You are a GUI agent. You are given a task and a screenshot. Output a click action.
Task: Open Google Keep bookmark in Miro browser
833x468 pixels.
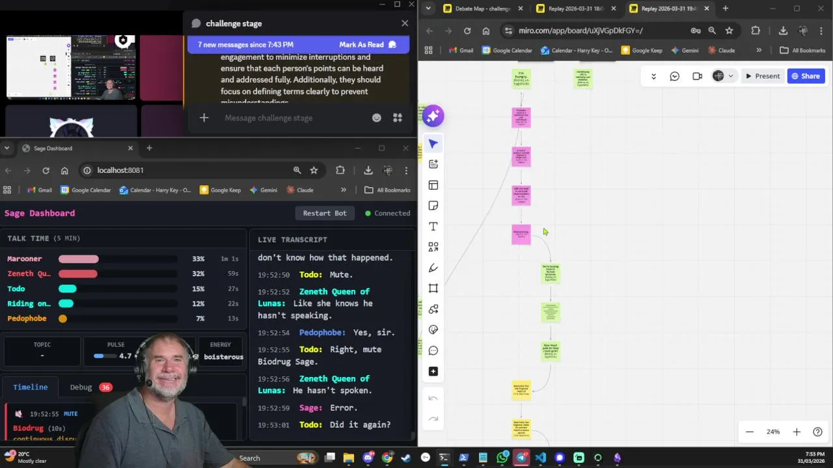click(642, 50)
